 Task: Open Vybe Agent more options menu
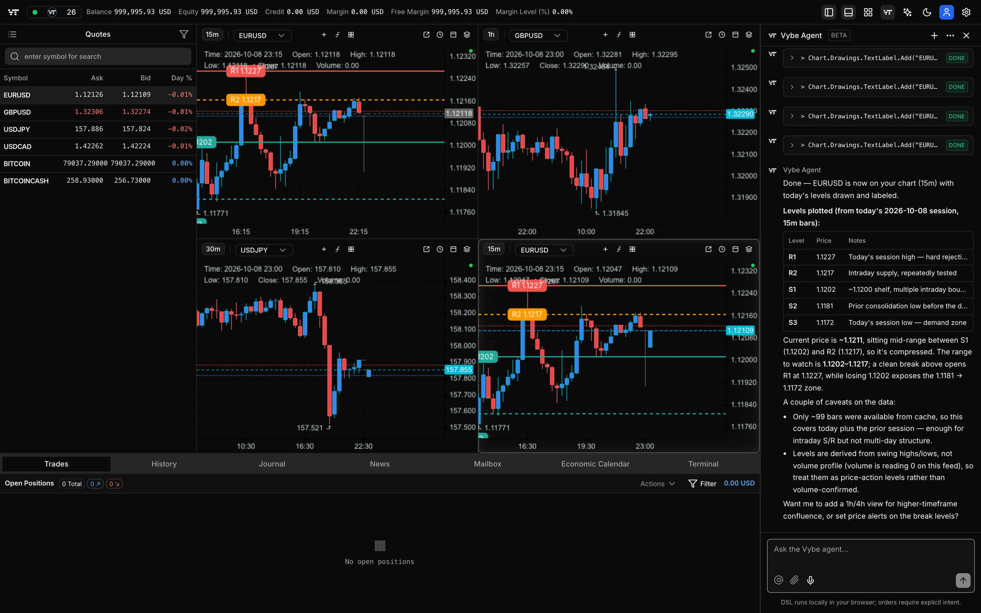pos(950,36)
